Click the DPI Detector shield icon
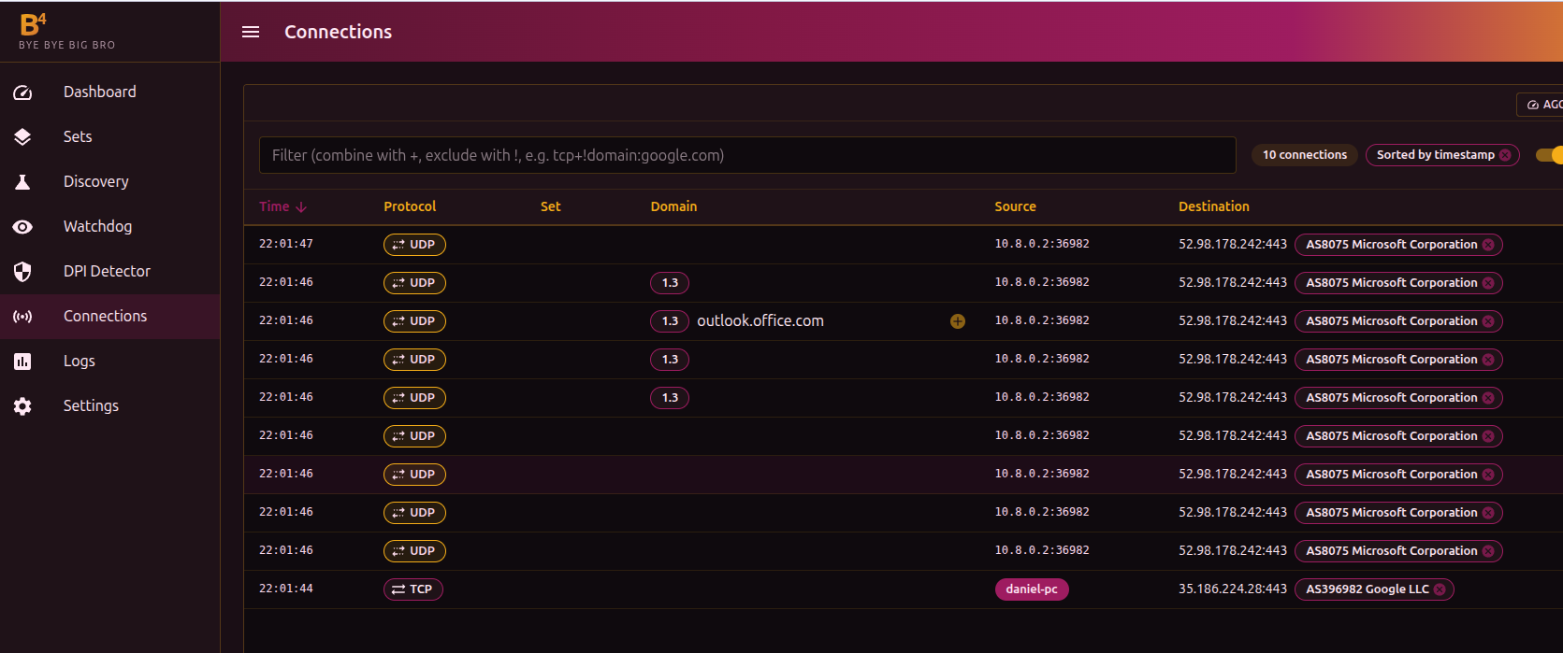The image size is (1563, 653). point(22,272)
